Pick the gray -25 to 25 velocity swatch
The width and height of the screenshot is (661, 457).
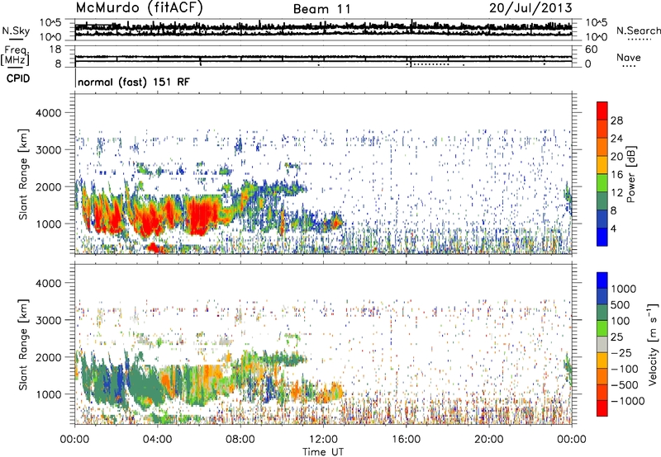tap(602, 345)
